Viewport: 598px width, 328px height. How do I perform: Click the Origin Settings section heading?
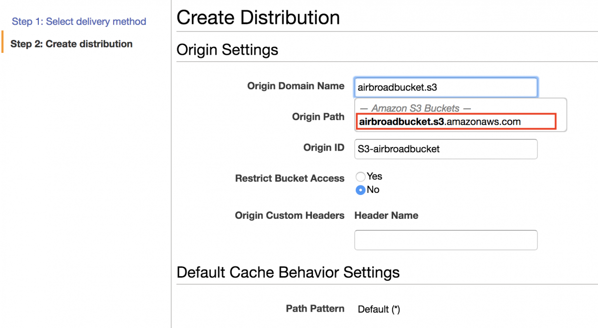(x=227, y=50)
